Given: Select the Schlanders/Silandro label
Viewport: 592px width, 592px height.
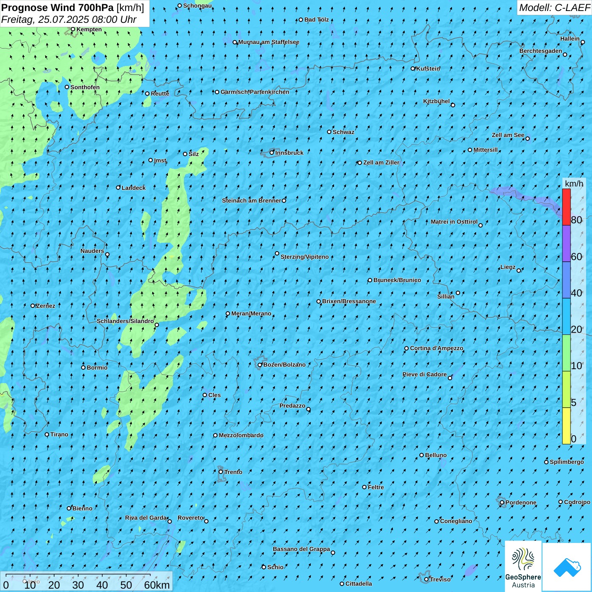Looking at the screenshot, I should [x=125, y=321].
